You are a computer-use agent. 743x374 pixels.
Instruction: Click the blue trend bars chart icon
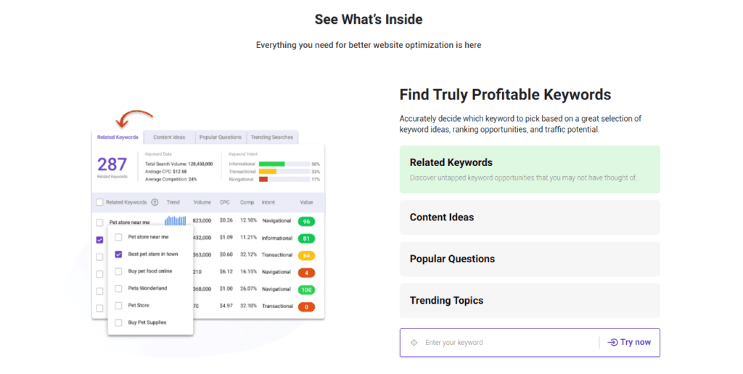pyautogui.click(x=176, y=220)
